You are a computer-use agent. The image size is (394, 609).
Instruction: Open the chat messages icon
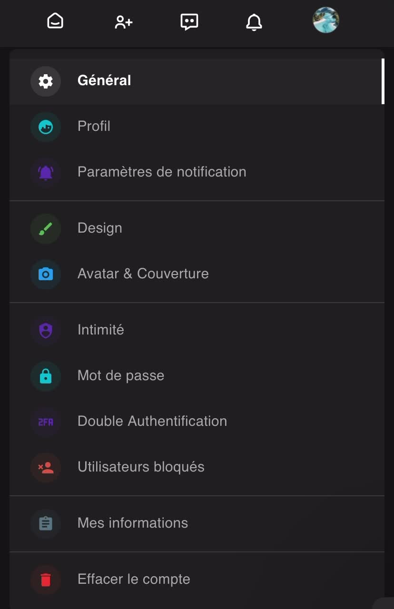189,22
